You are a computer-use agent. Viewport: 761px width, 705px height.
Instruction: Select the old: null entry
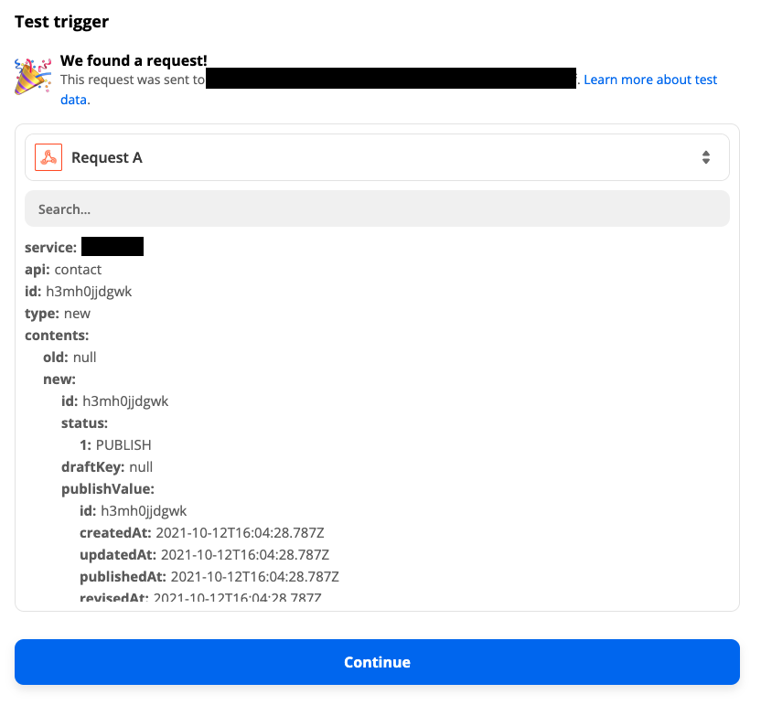coord(70,358)
